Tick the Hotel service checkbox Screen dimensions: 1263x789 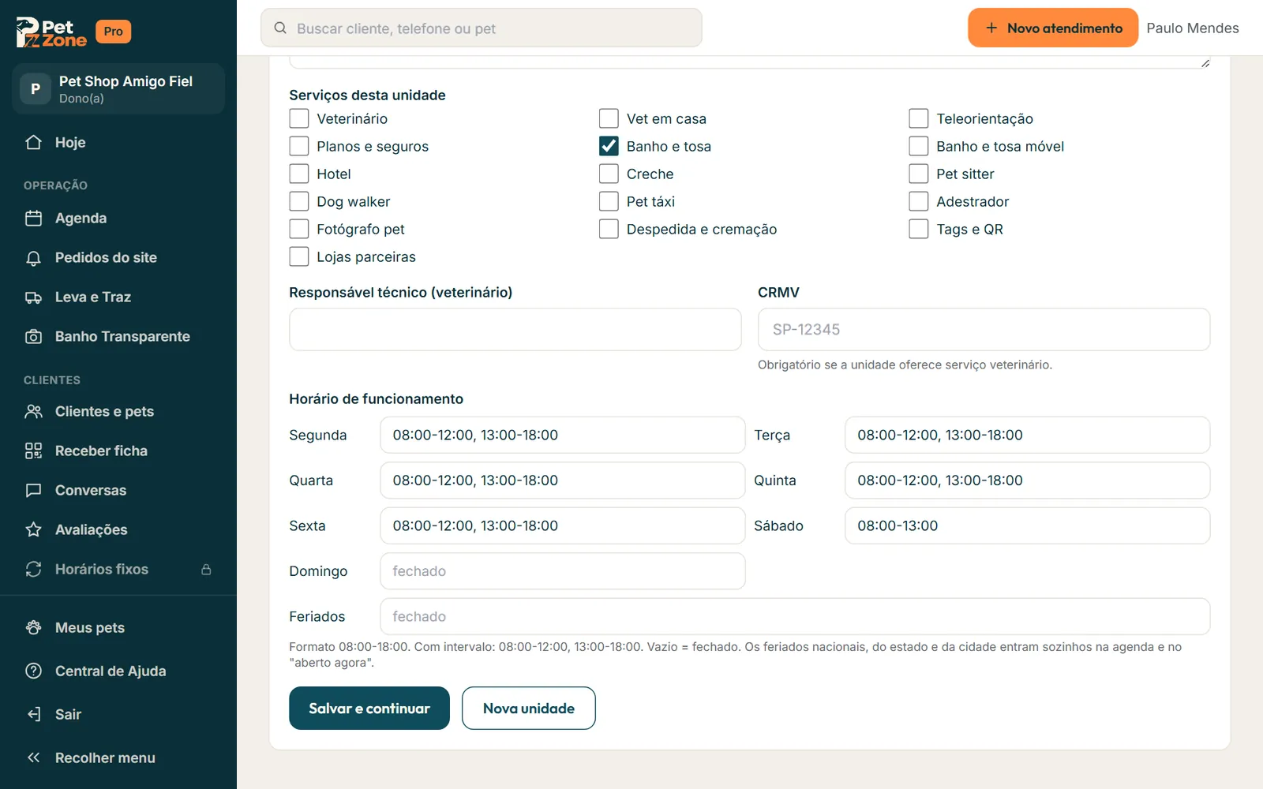[x=299, y=174]
